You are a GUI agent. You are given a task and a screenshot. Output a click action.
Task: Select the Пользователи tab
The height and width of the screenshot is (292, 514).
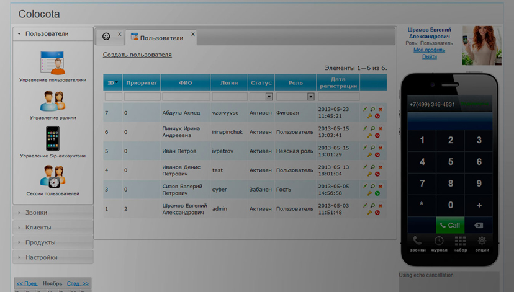coord(161,38)
